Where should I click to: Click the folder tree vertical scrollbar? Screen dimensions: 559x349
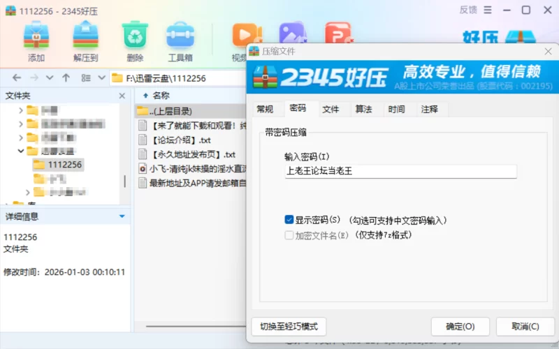(x=125, y=181)
